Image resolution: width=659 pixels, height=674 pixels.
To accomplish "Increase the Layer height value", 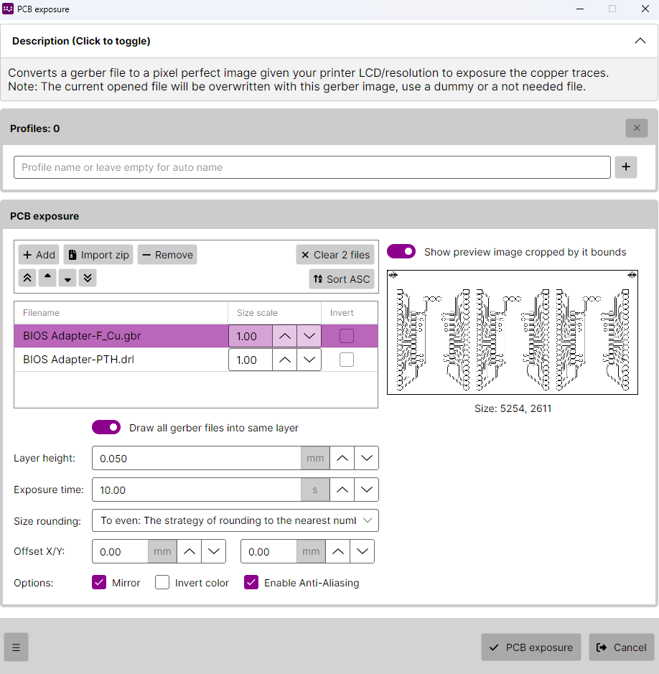I will [x=342, y=458].
